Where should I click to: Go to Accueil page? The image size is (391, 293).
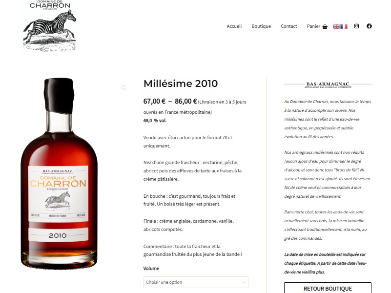(x=234, y=26)
